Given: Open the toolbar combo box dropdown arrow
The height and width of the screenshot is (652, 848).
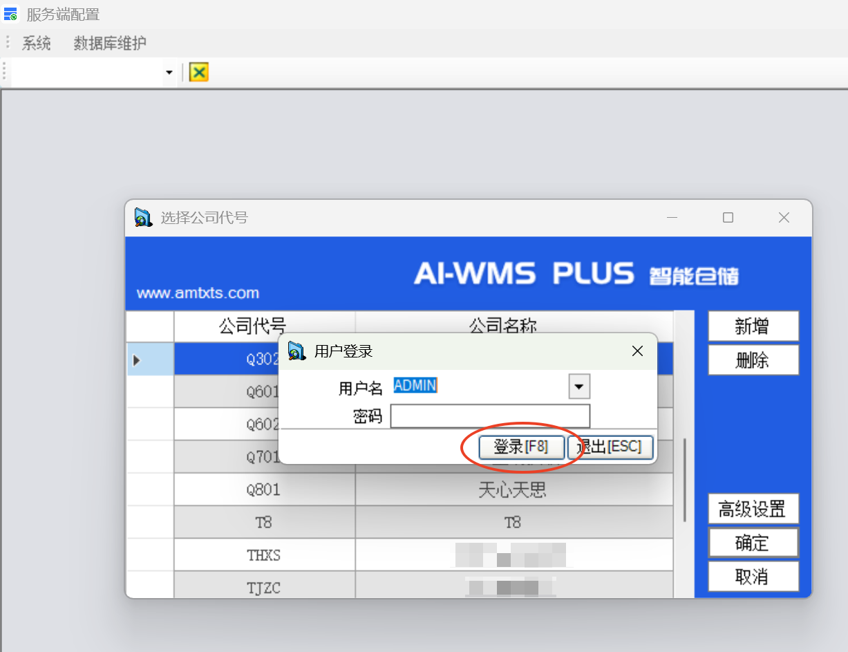Looking at the screenshot, I should [169, 73].
